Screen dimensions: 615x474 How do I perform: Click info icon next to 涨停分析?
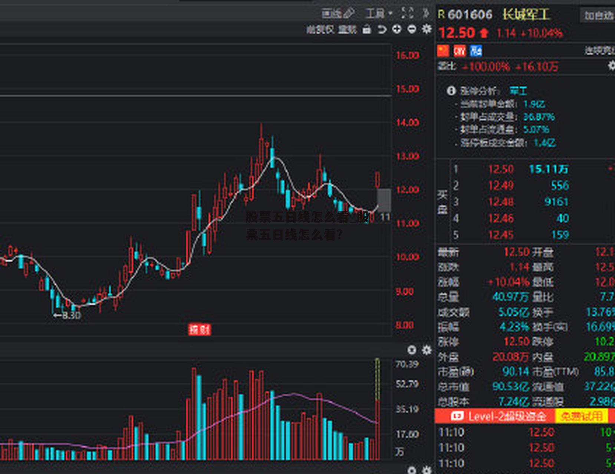[451, 90]
